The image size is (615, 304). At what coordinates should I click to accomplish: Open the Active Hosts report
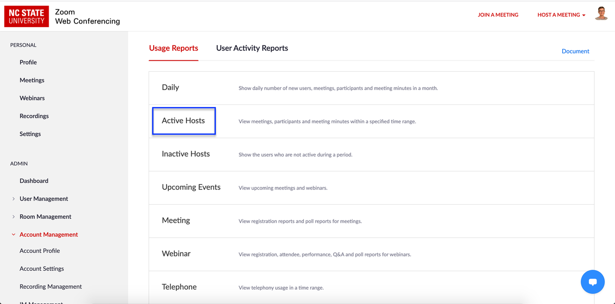183,121
